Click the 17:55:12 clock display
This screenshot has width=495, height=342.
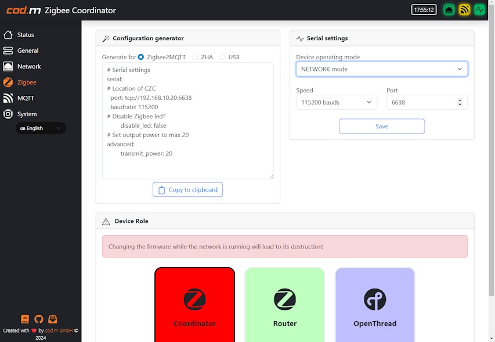(424, 10)
